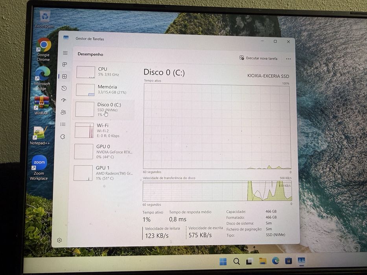Click the 0,8 ms average response value
This screenshot has width=367, height=275.
pos(178,219)
